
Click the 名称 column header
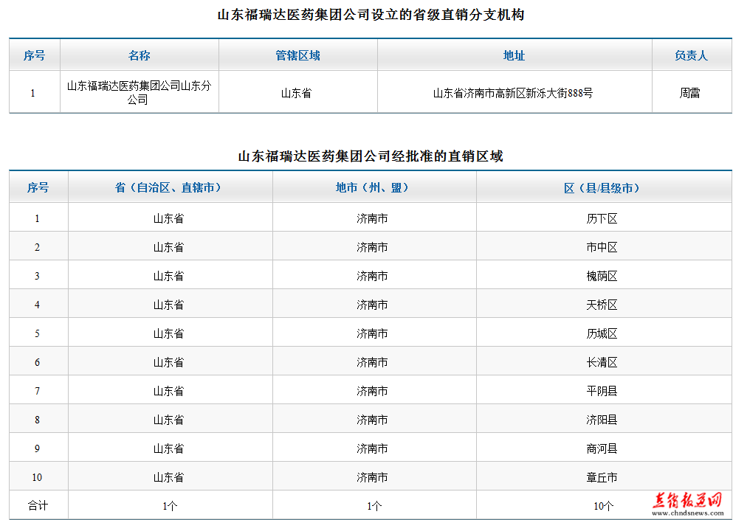(x=139, y=55)
